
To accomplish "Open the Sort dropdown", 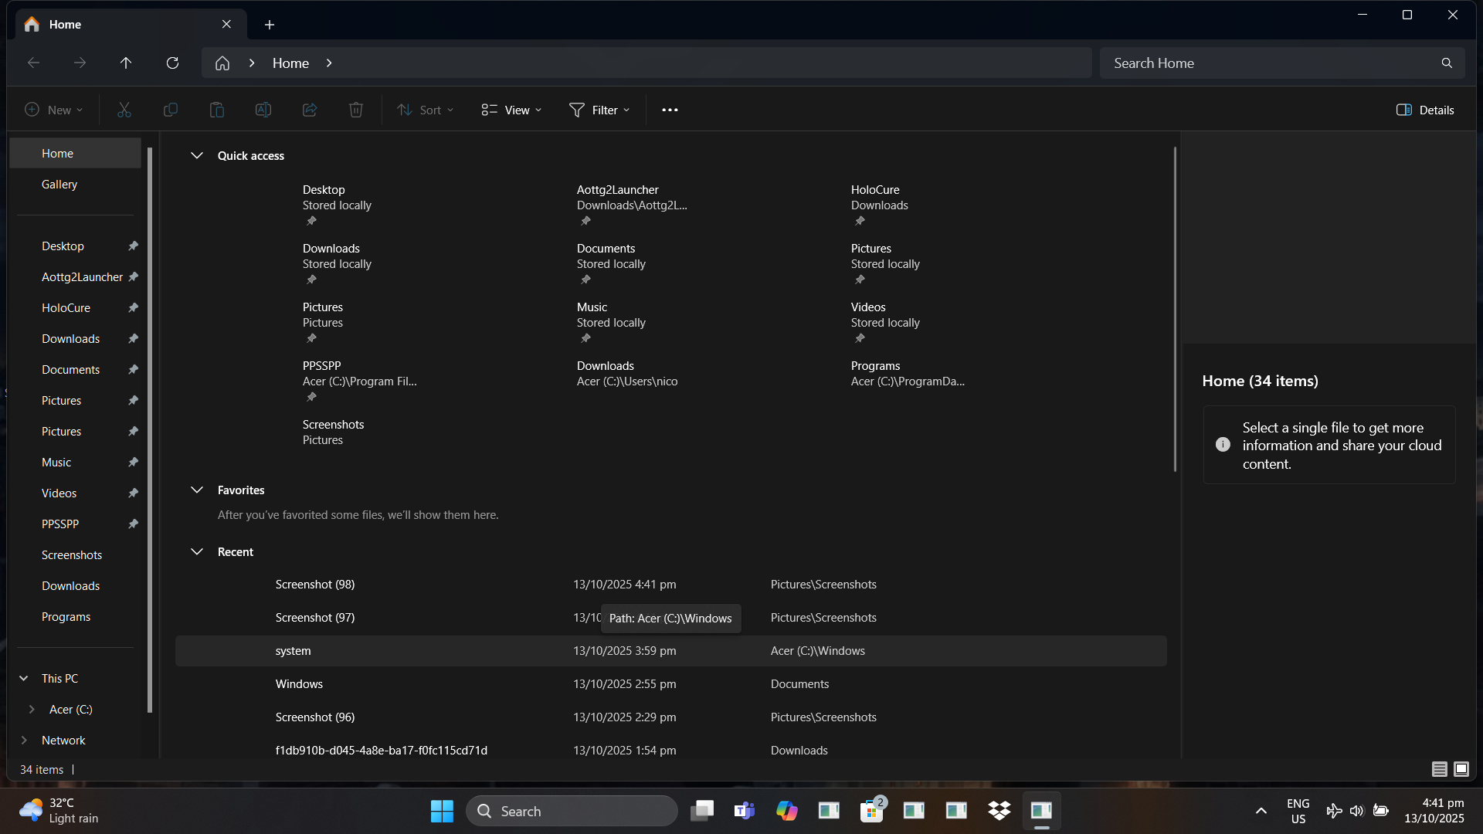I will [426, 110].
